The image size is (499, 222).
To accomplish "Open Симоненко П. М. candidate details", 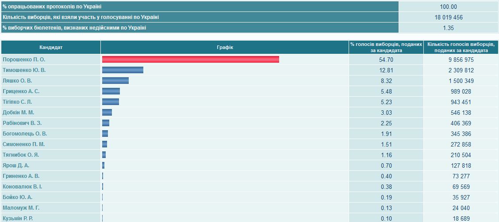I will click(23, 144).
